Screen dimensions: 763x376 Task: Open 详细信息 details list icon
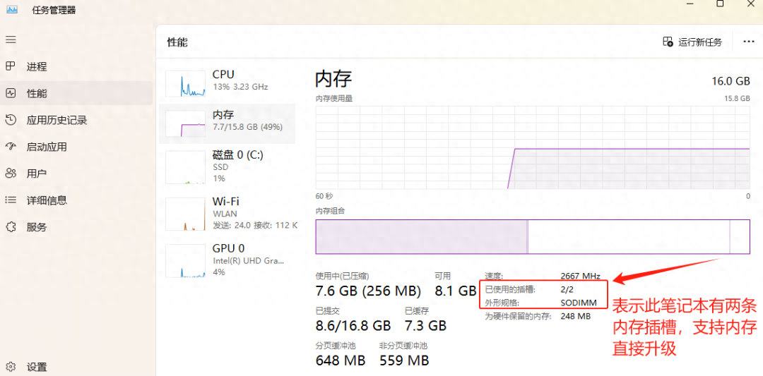[11, 200]
